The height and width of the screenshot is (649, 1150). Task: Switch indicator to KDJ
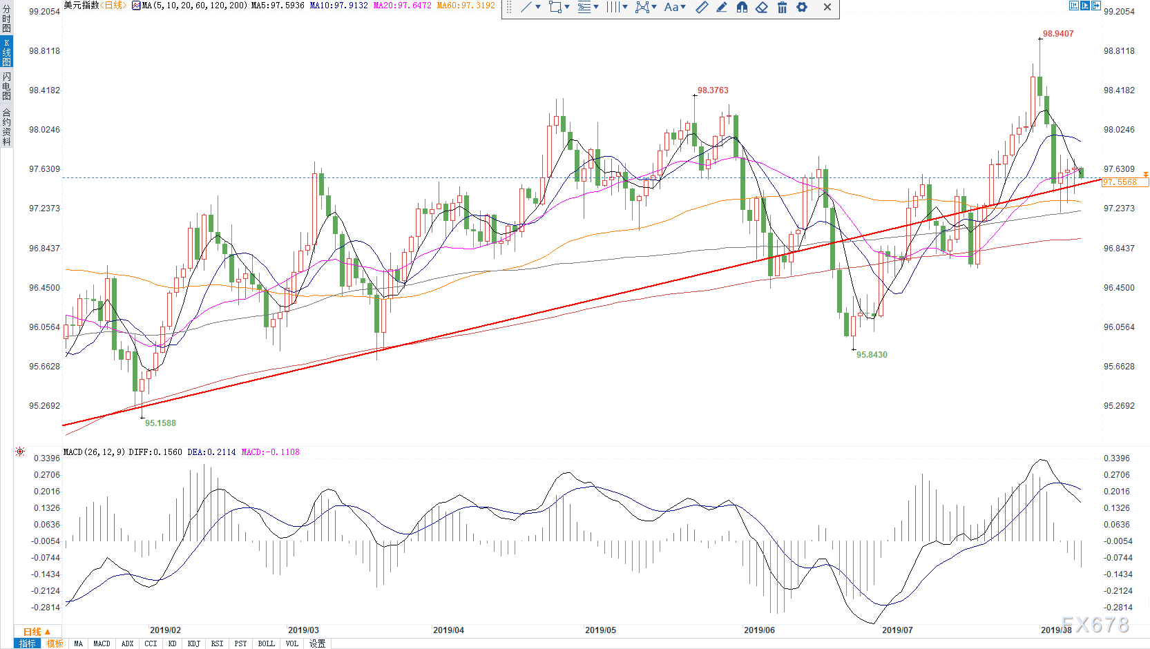point(193,643)
